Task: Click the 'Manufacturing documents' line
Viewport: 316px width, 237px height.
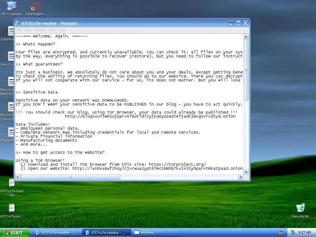Action: click(46, 140)
